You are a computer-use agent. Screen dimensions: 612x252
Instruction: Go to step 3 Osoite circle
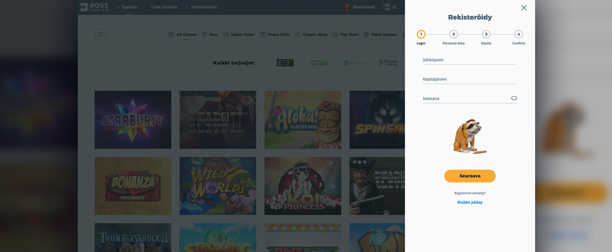486,34
